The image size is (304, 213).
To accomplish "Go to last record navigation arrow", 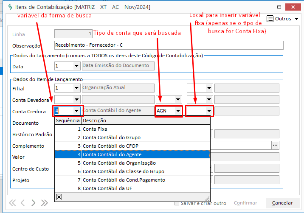I will tap(45, 203).
